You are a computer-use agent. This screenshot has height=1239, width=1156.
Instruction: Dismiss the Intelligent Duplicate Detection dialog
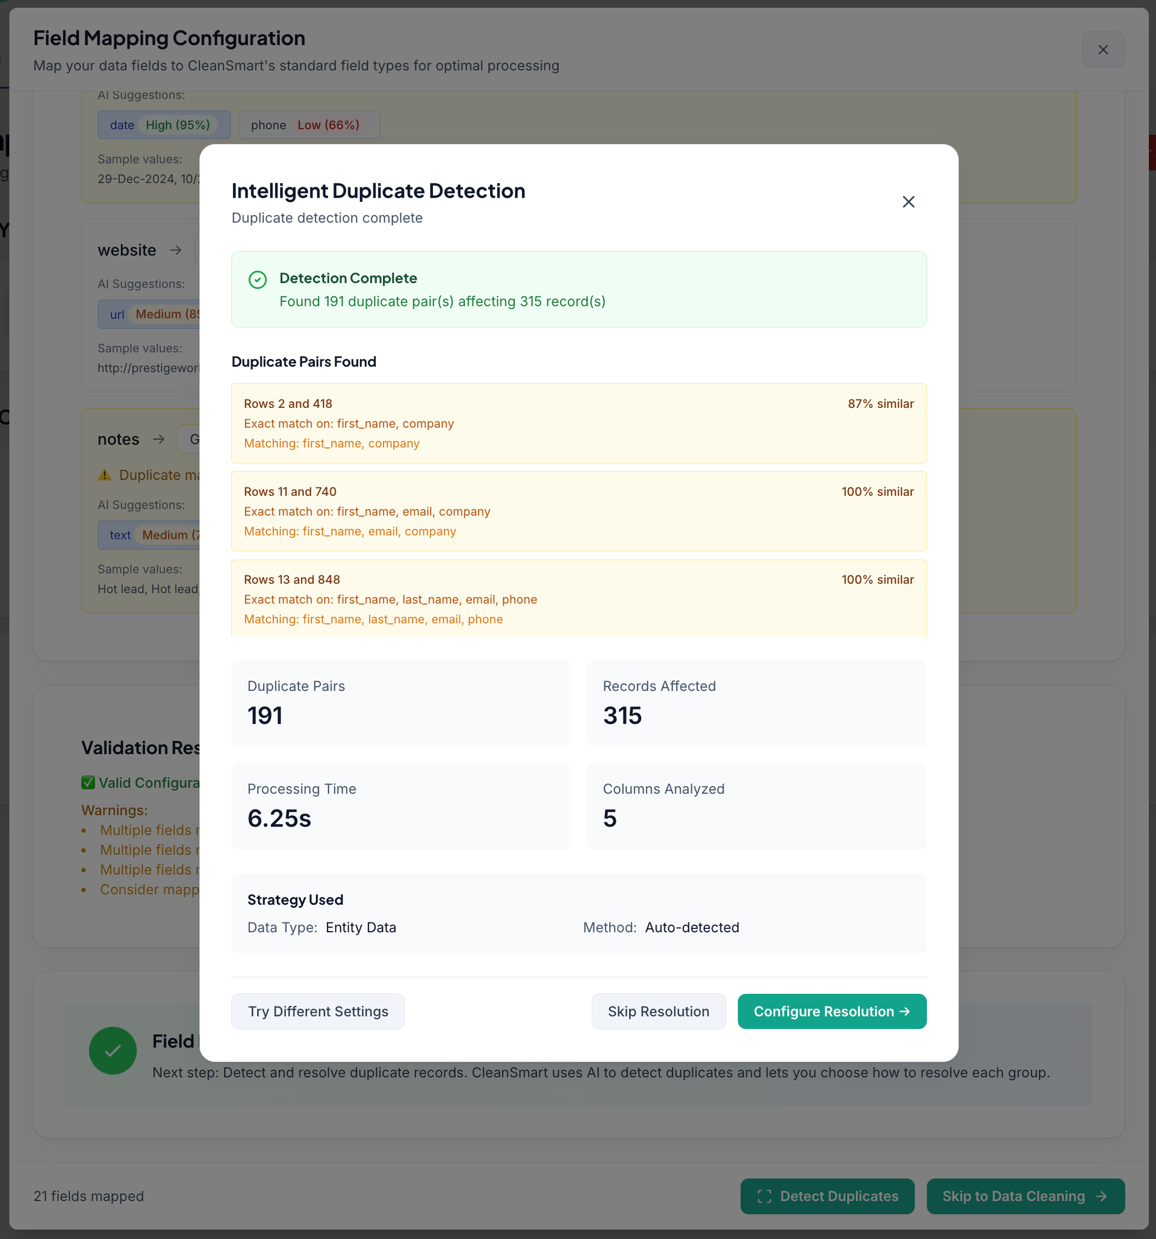click(908, 201)
